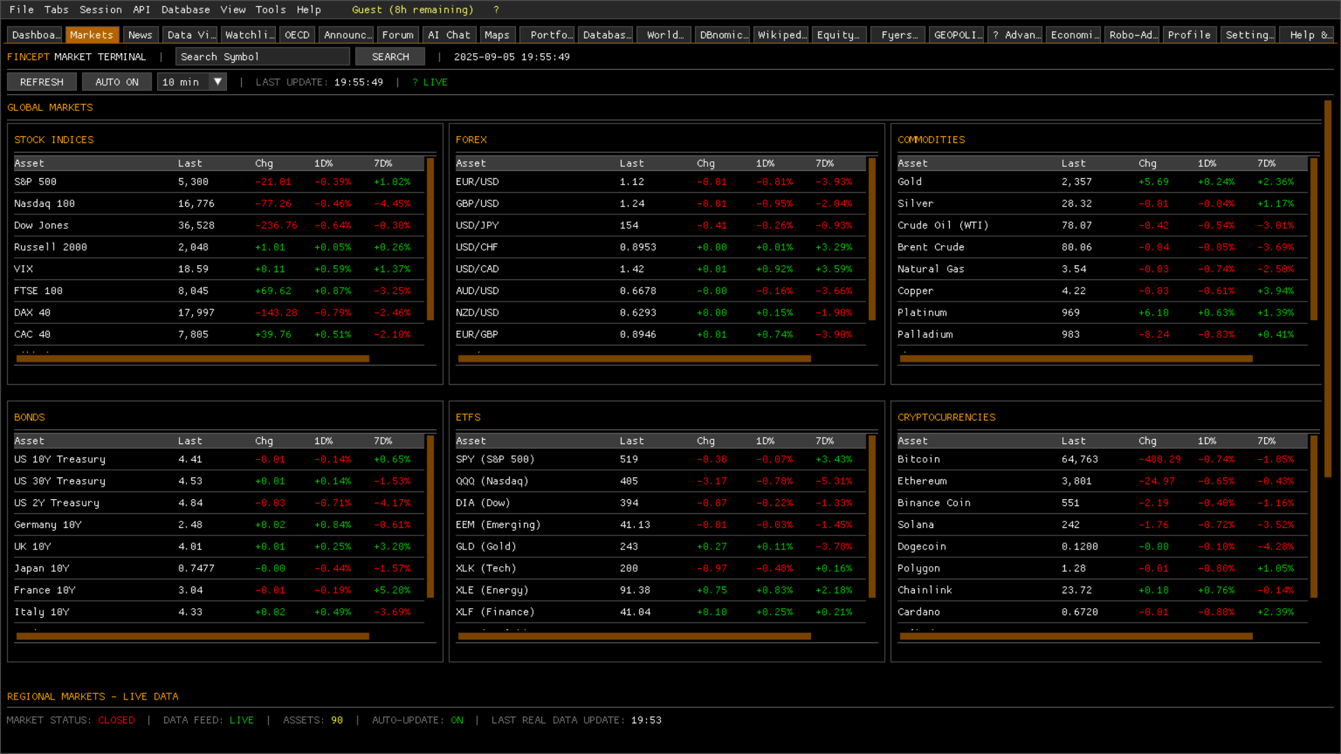This screenshot has width=1341, height=754.
Task: Click the Cryptocurrencies horizontal scrollbar
Action: (1076, 636)
